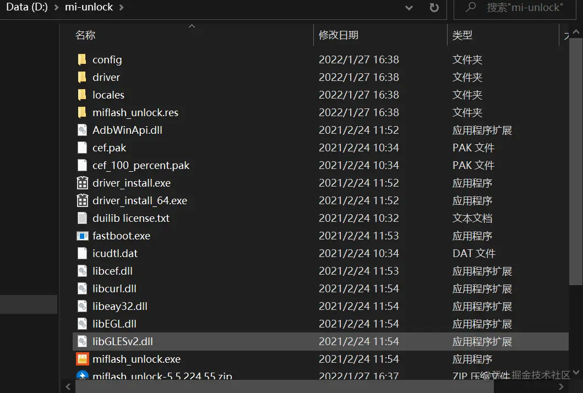Select the AdbWinApi.dll file name

(x=127, y=130)
